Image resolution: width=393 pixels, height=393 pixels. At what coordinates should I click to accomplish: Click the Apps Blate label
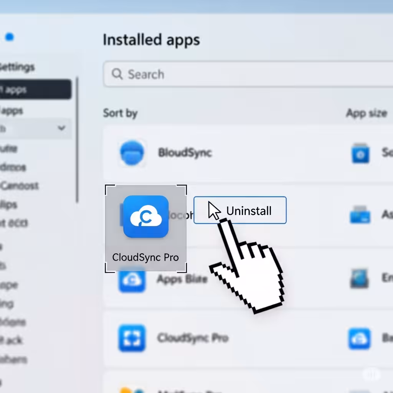(182, 279)
